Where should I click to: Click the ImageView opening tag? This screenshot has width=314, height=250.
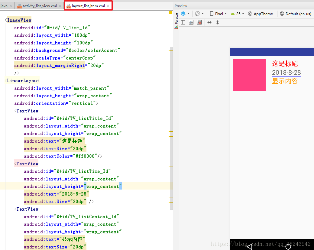[x=18, y=20]
